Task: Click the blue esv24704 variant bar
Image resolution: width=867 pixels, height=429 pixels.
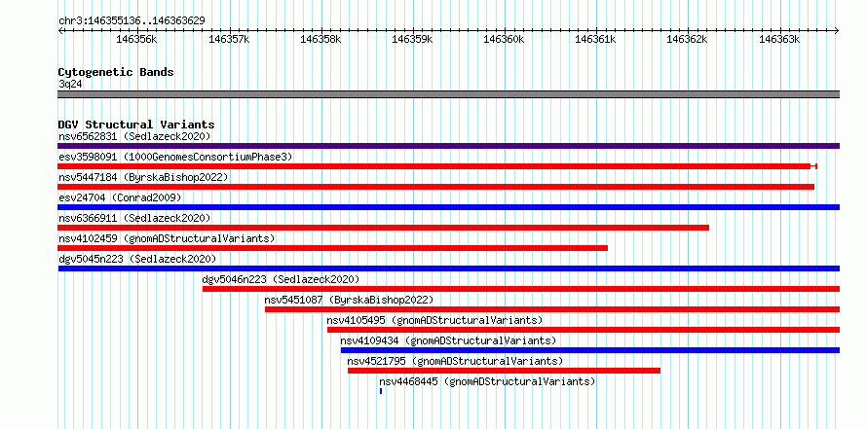Action: (x=448, y=207)
